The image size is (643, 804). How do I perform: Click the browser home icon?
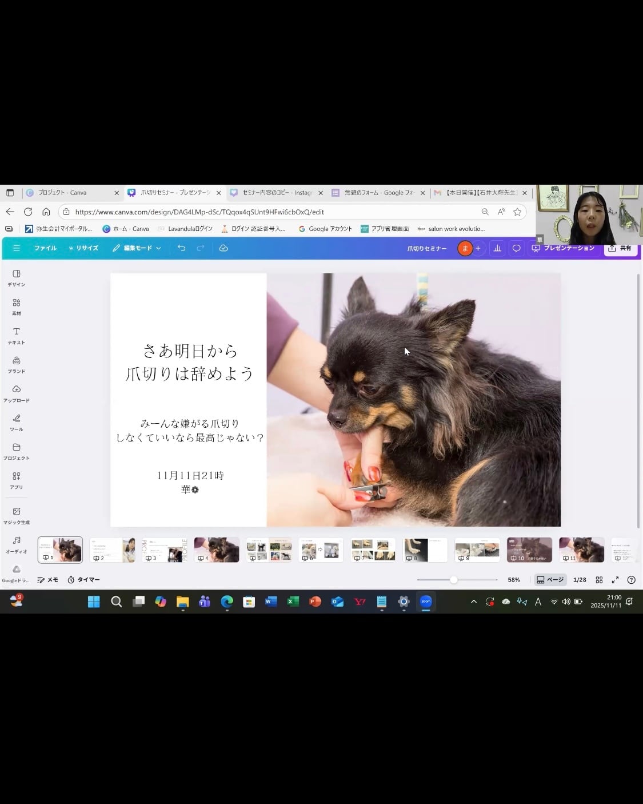point(46,212)
